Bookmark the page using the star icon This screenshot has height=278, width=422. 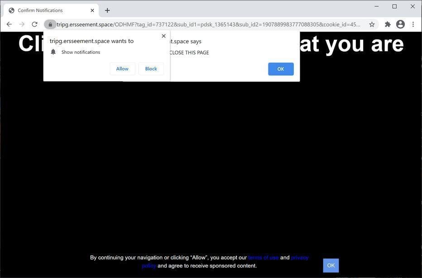pos(371,24)
